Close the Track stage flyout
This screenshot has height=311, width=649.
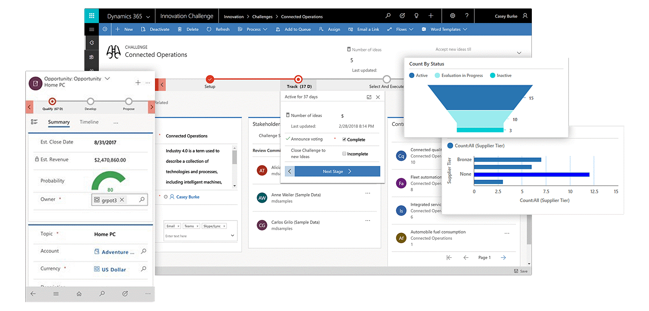pos(378,97)
